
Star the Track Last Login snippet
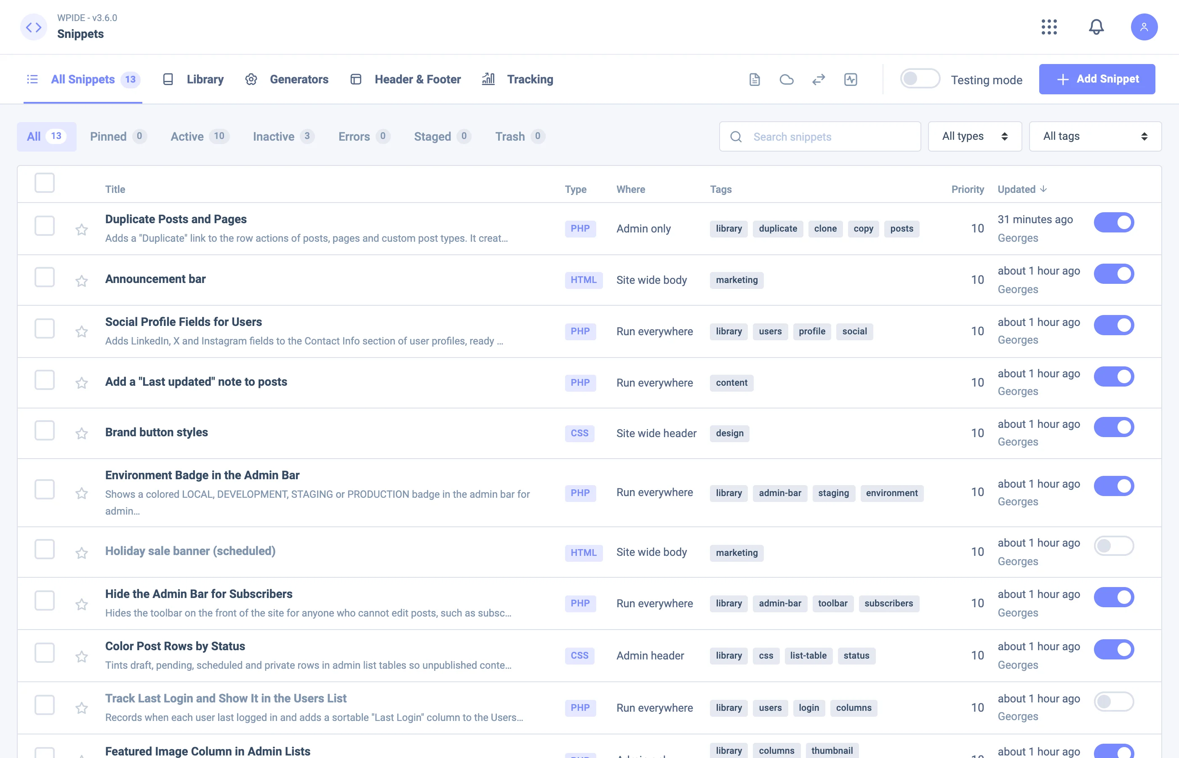pos(82,708)
